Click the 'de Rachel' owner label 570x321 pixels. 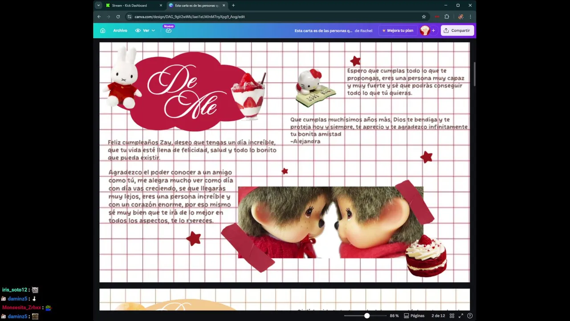coord(363,31)
